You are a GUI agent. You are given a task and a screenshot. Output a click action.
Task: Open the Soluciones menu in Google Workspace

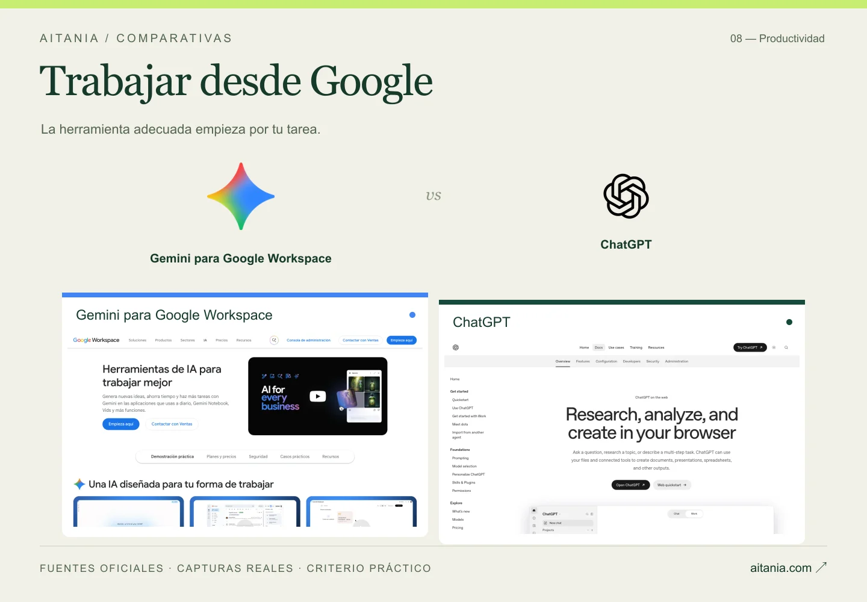point(137,340)
